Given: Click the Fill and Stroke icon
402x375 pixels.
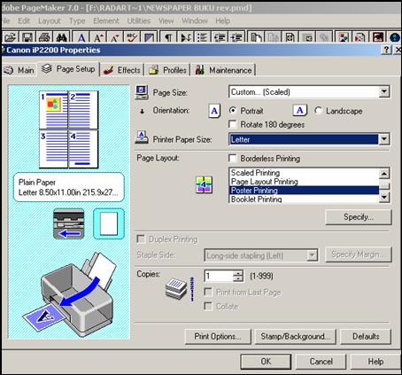Looking at the screenshot, I should [149, 37].
